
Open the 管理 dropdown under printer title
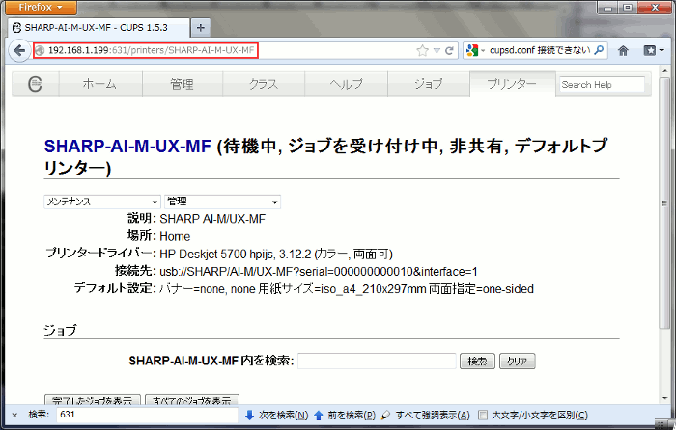pos(222,202)
